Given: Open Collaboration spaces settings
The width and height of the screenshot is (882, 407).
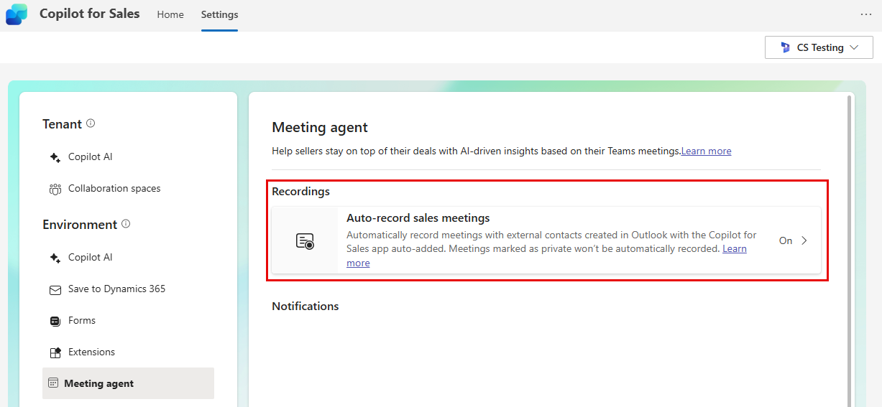Looking at the screenshot, I should click(x=114, y=189).
